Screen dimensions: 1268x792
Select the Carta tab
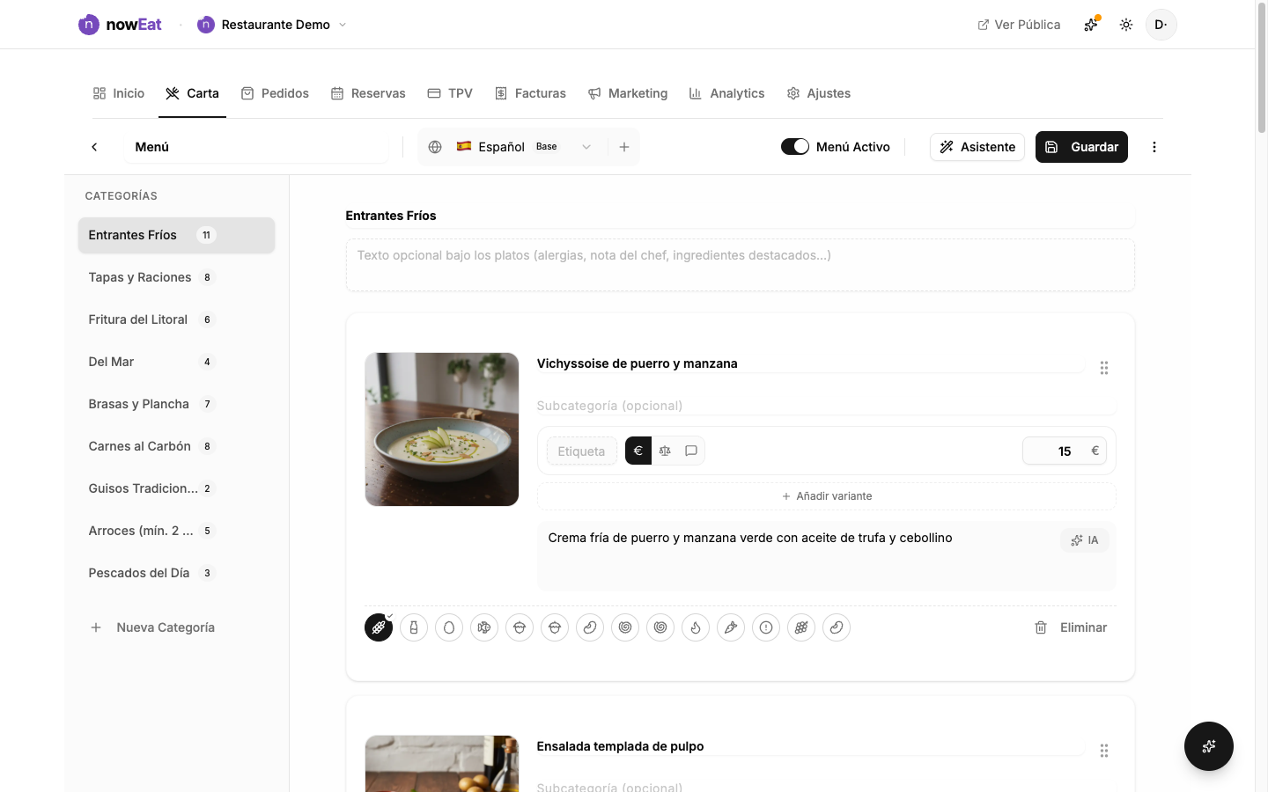coord(192,93)
